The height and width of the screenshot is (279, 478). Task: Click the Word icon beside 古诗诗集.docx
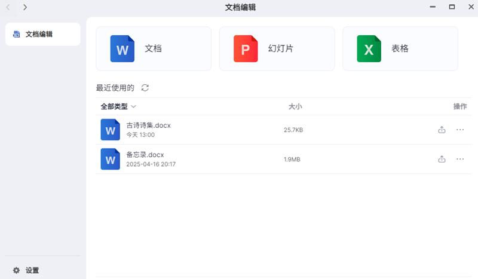coord(111,130)
